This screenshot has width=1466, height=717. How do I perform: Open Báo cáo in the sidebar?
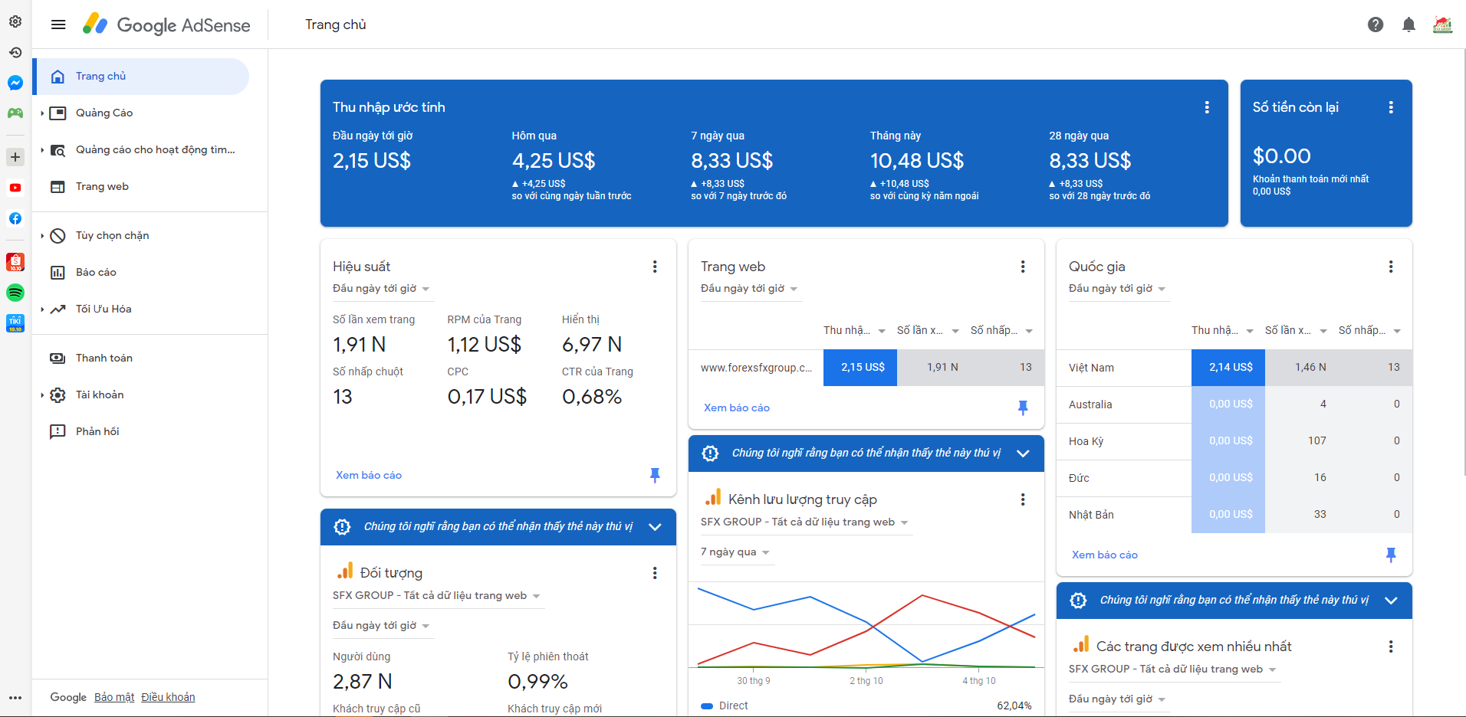(142, 273)
